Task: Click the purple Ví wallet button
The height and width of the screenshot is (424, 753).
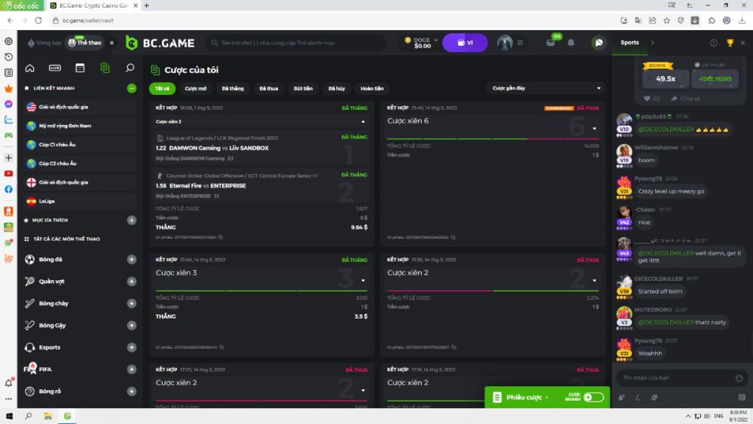Action: coord(465,43)
